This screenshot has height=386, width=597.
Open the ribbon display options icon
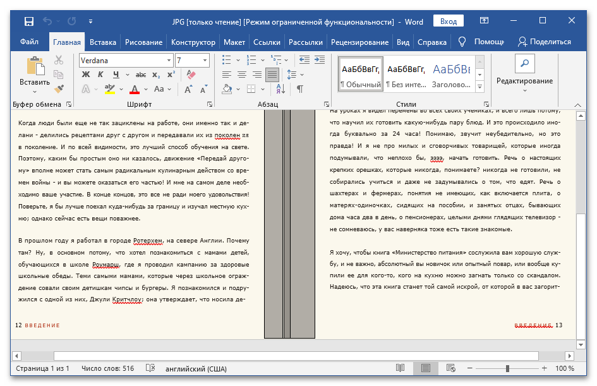coord(484,21)
